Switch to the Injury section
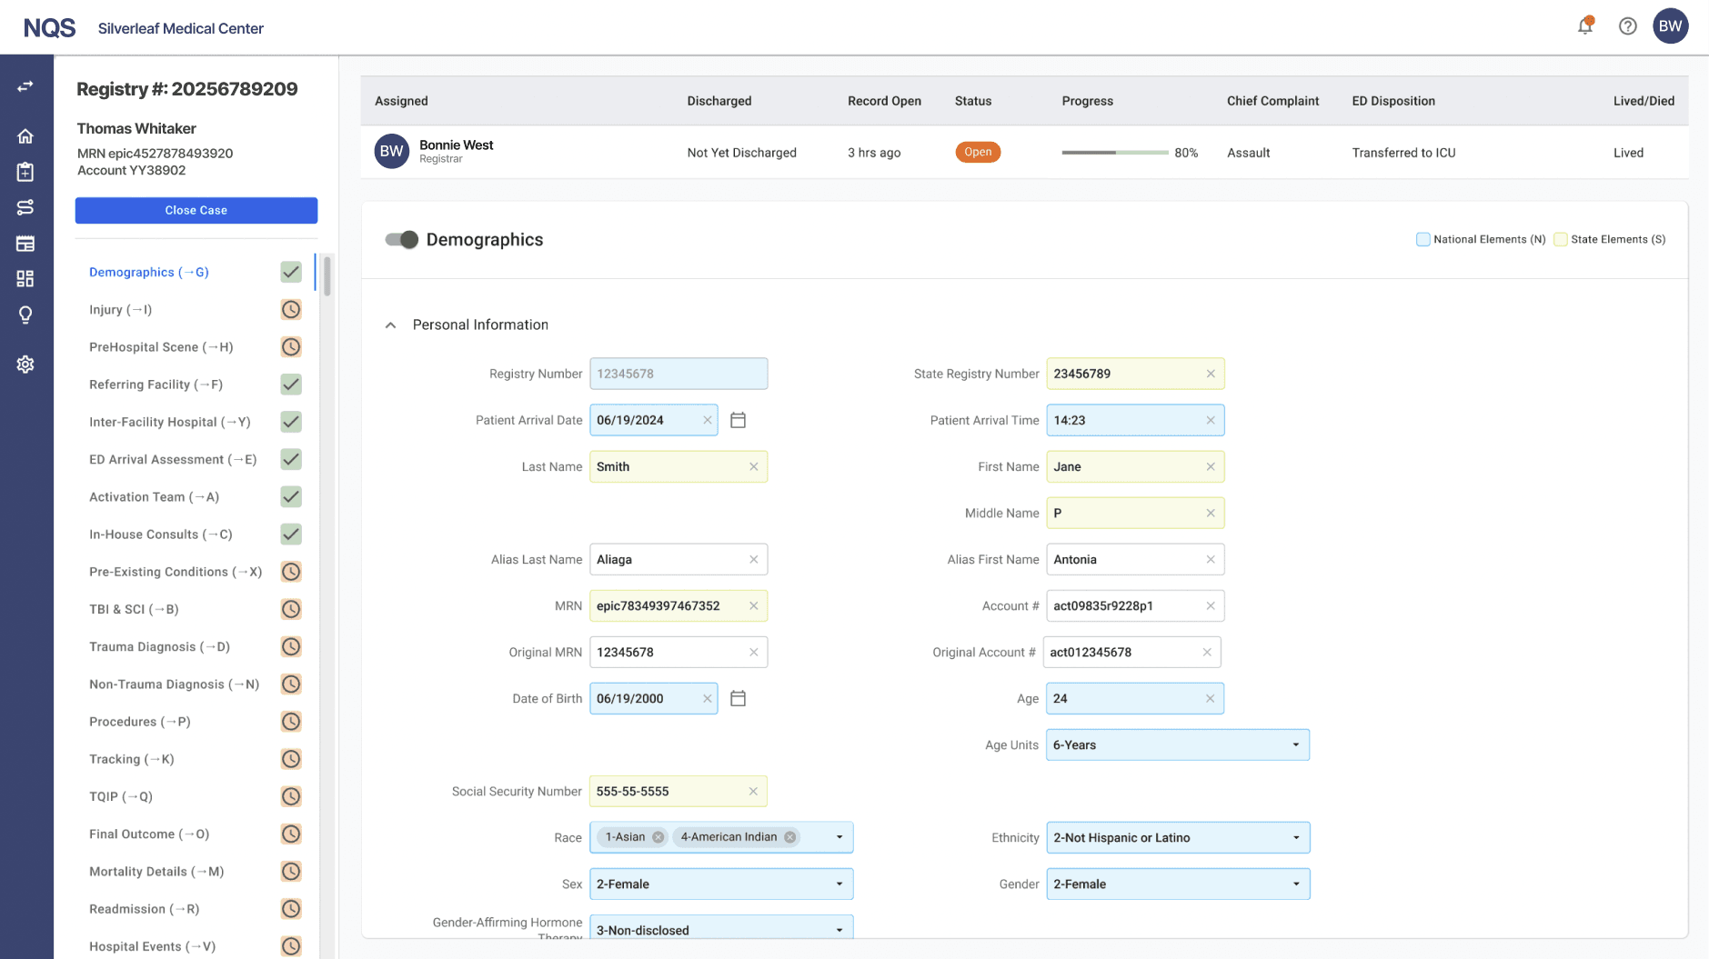The width and height of the screenshot is (1709, 959). coord(120,309)
